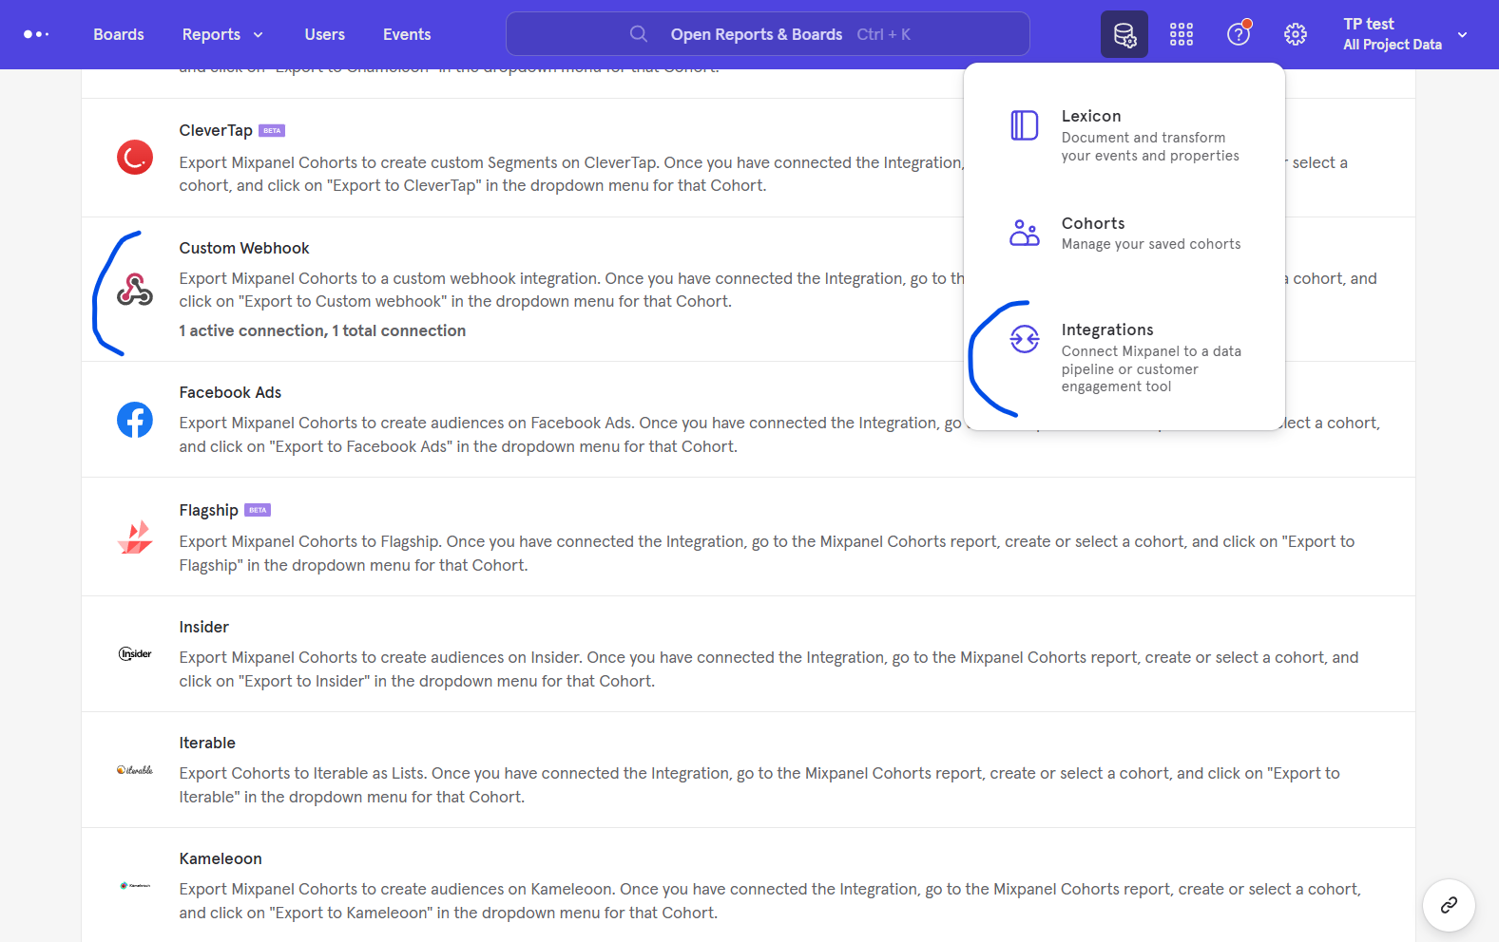
Task: Click the "All Project Data" label
Action: pos(1393,45)
